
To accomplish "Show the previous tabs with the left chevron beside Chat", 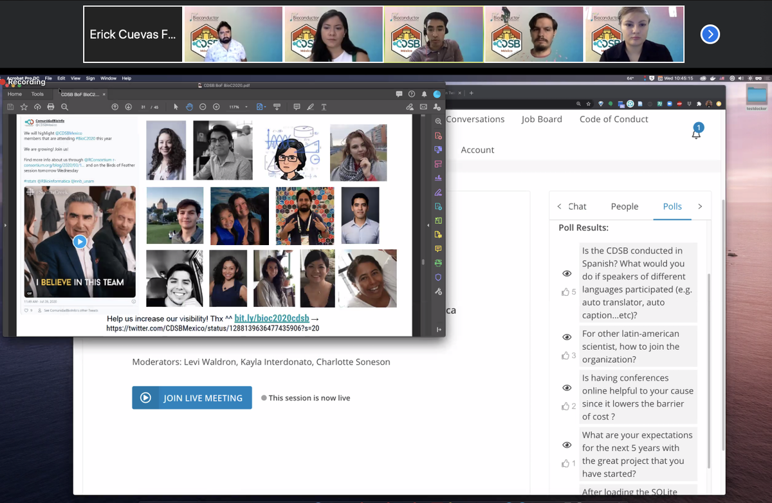I will pos(559,206).
